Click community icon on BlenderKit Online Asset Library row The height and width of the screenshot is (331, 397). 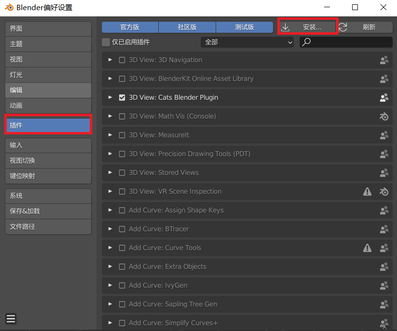click(384, 79)
